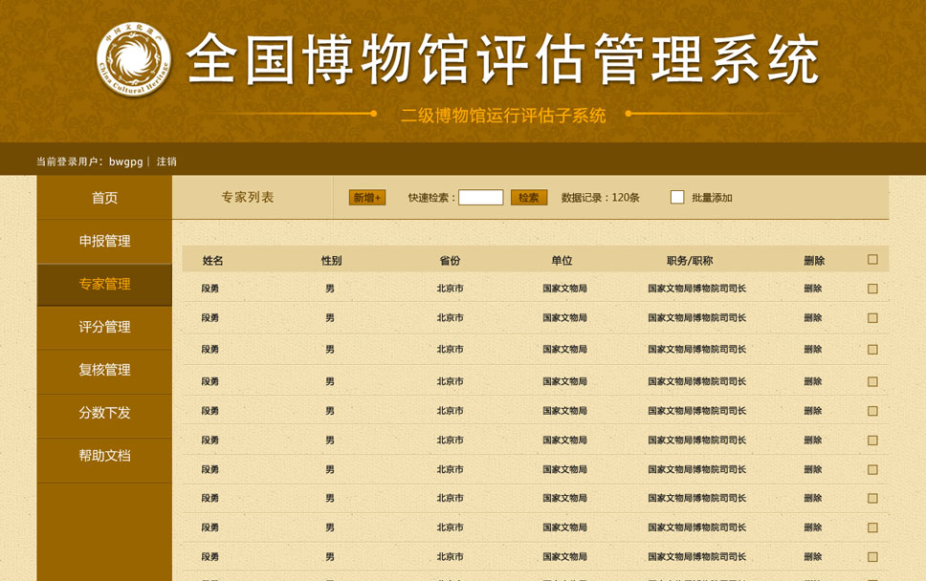Toggle the select-all checkbox in table header
The width and height of the screenshot is (926, 581).
pos(872,260)
